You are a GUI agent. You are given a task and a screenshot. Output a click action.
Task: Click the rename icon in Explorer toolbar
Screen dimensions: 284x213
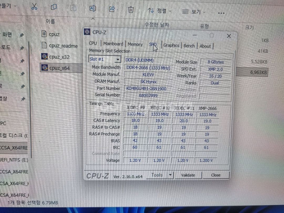93,9
